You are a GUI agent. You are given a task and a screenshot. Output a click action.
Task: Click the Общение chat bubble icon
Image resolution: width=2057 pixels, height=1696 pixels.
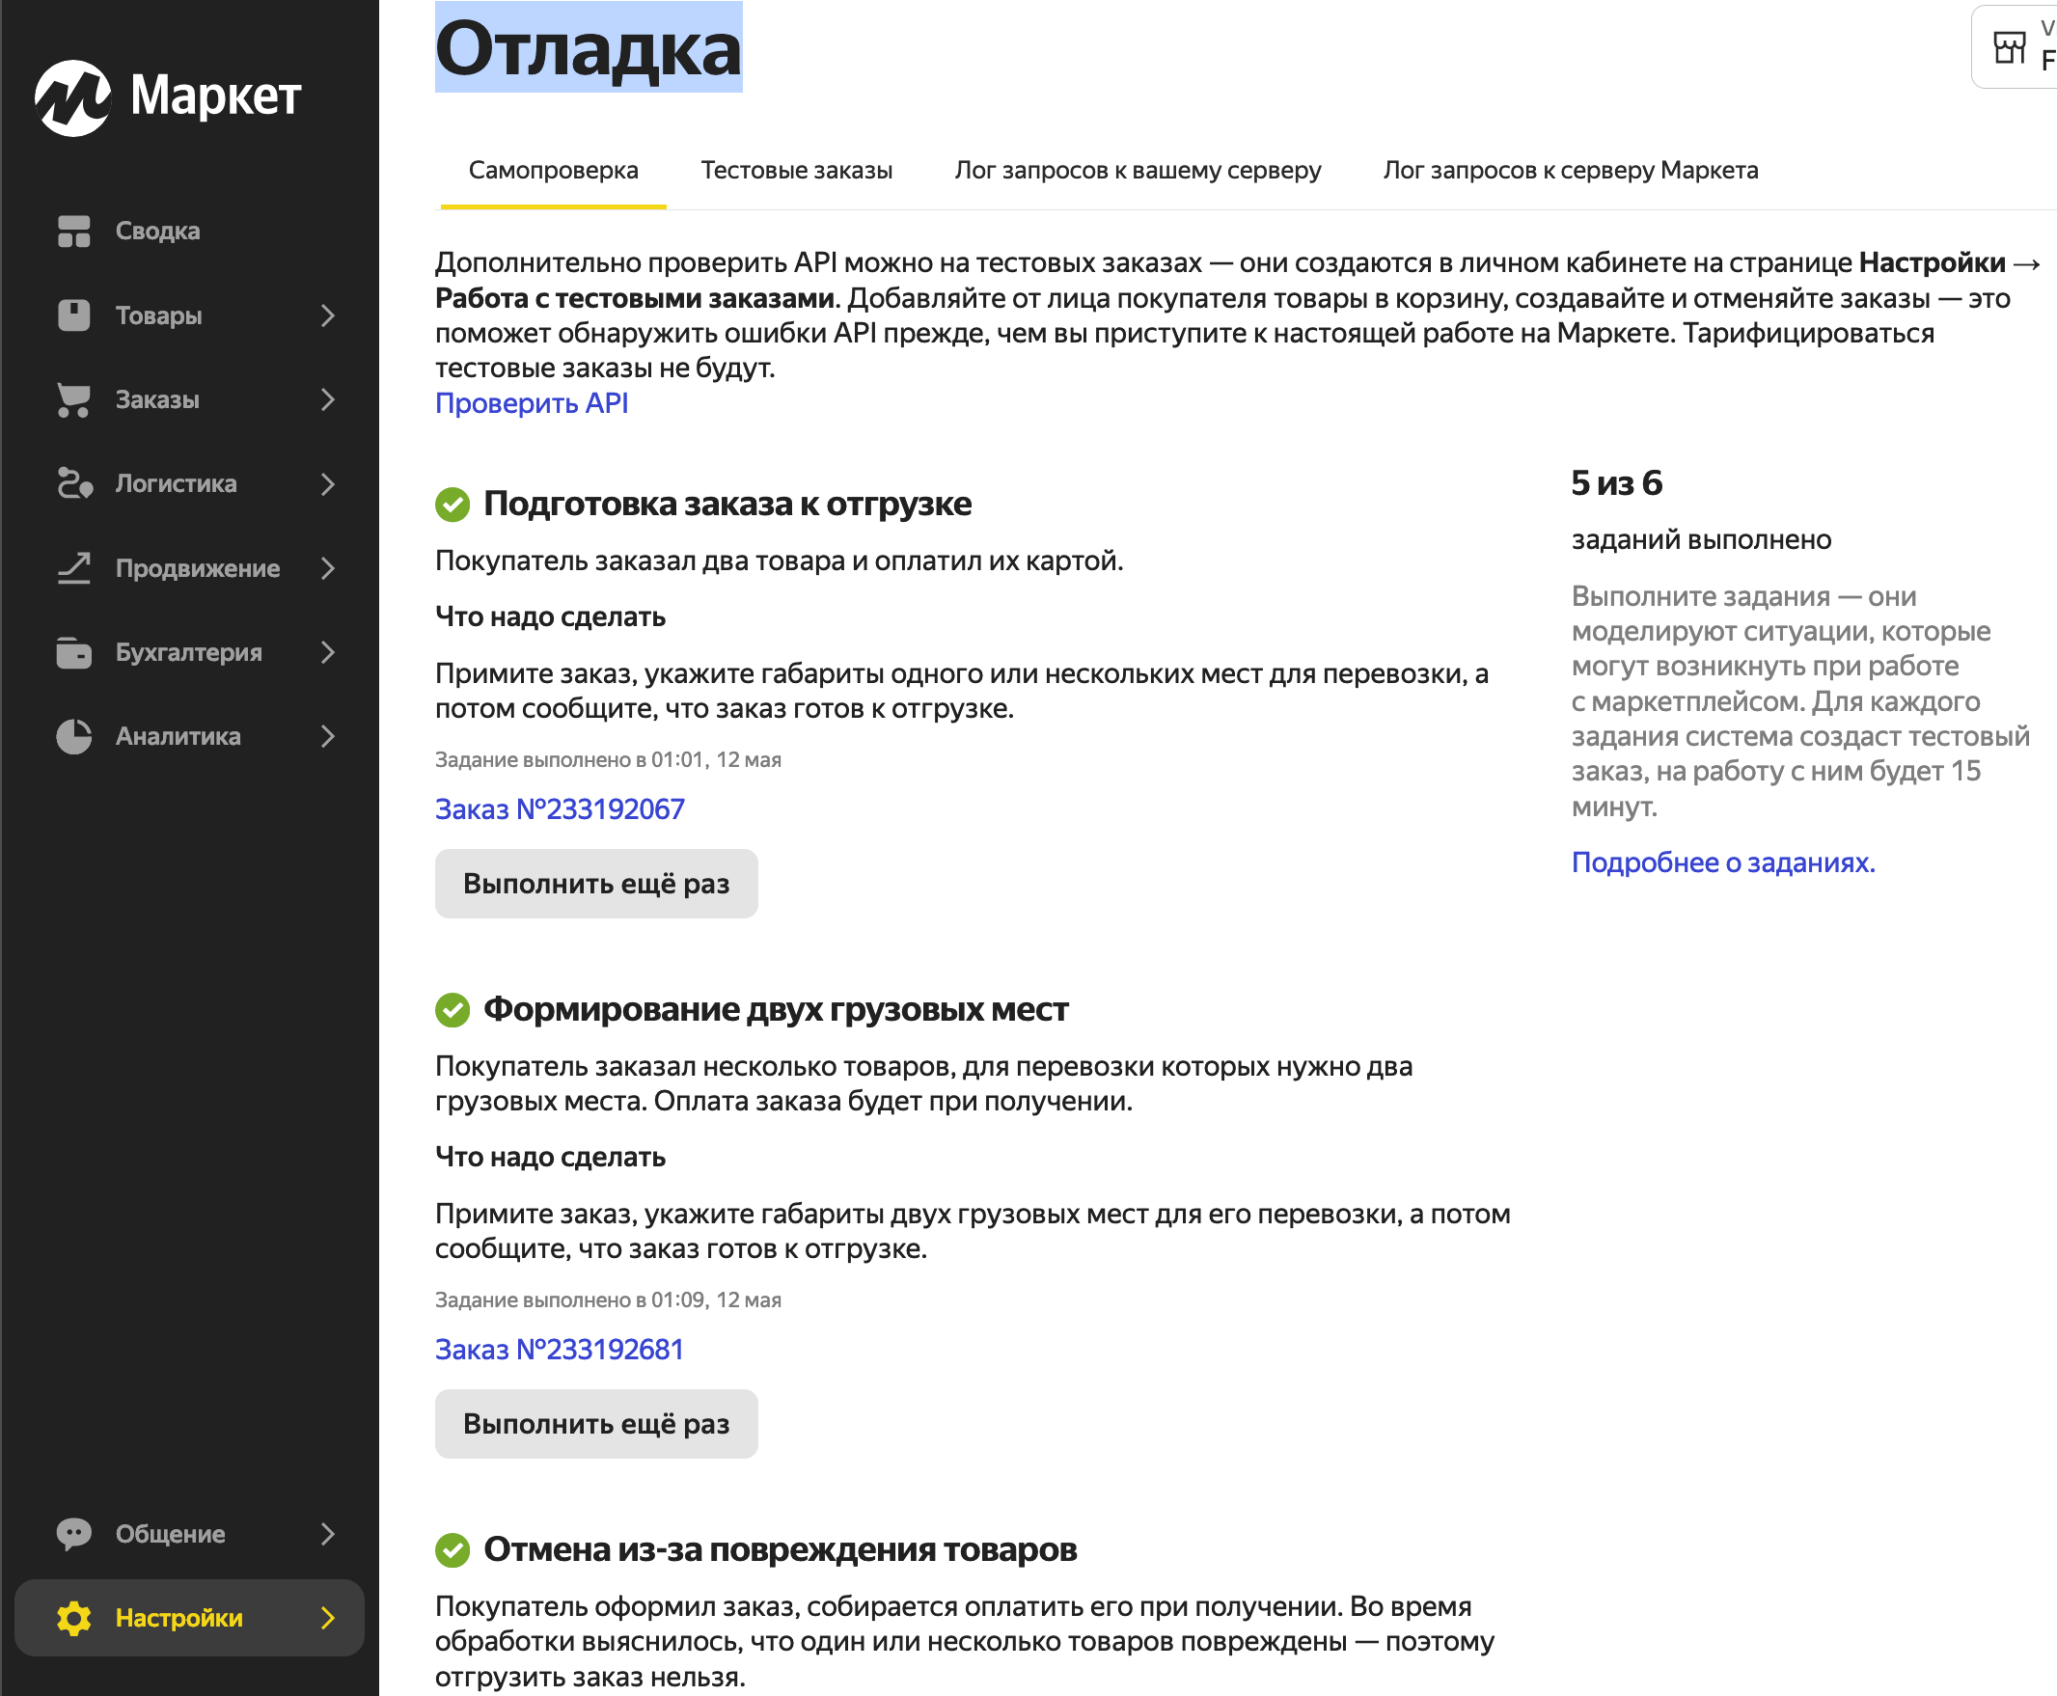[74, 1534]
